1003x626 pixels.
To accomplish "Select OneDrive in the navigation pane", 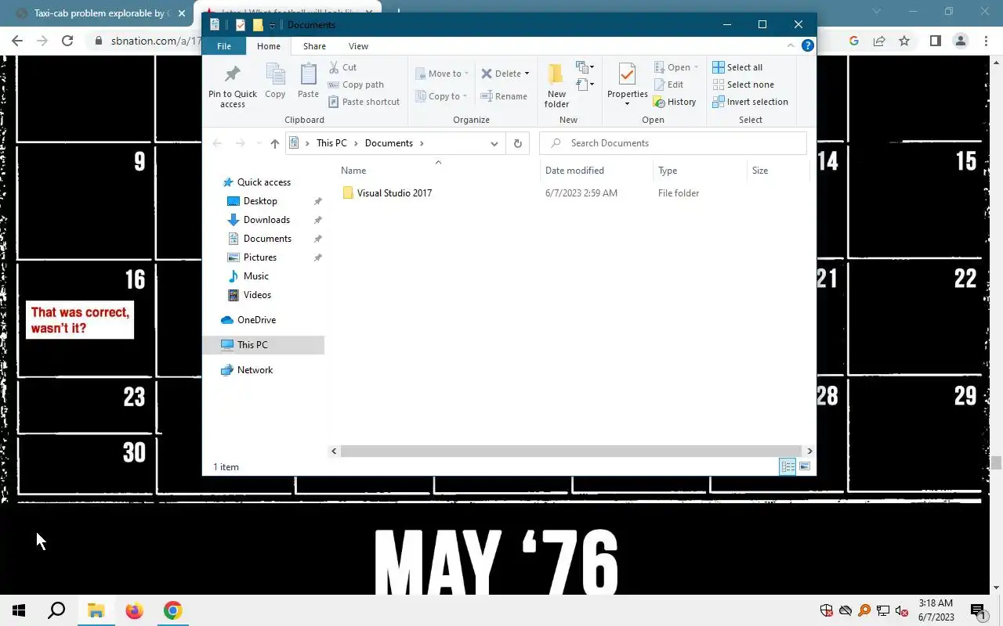I will click(256, 320).
